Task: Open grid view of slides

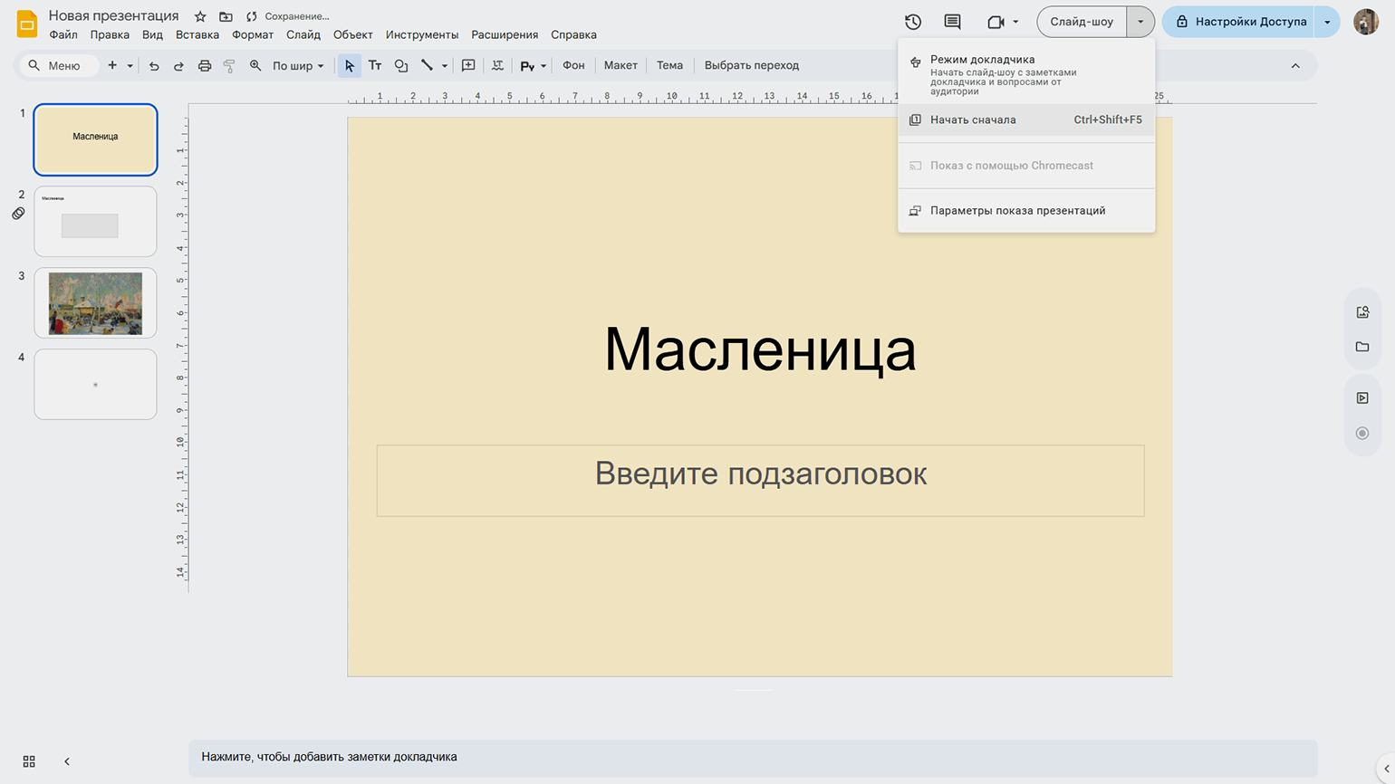Action: coord(29,761)
